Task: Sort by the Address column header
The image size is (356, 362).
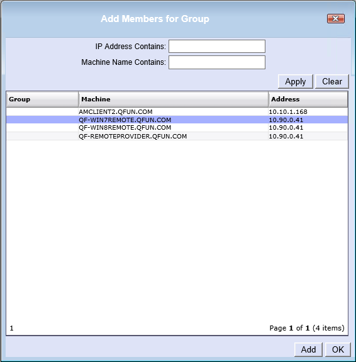Action: click(x=308, y=99)
